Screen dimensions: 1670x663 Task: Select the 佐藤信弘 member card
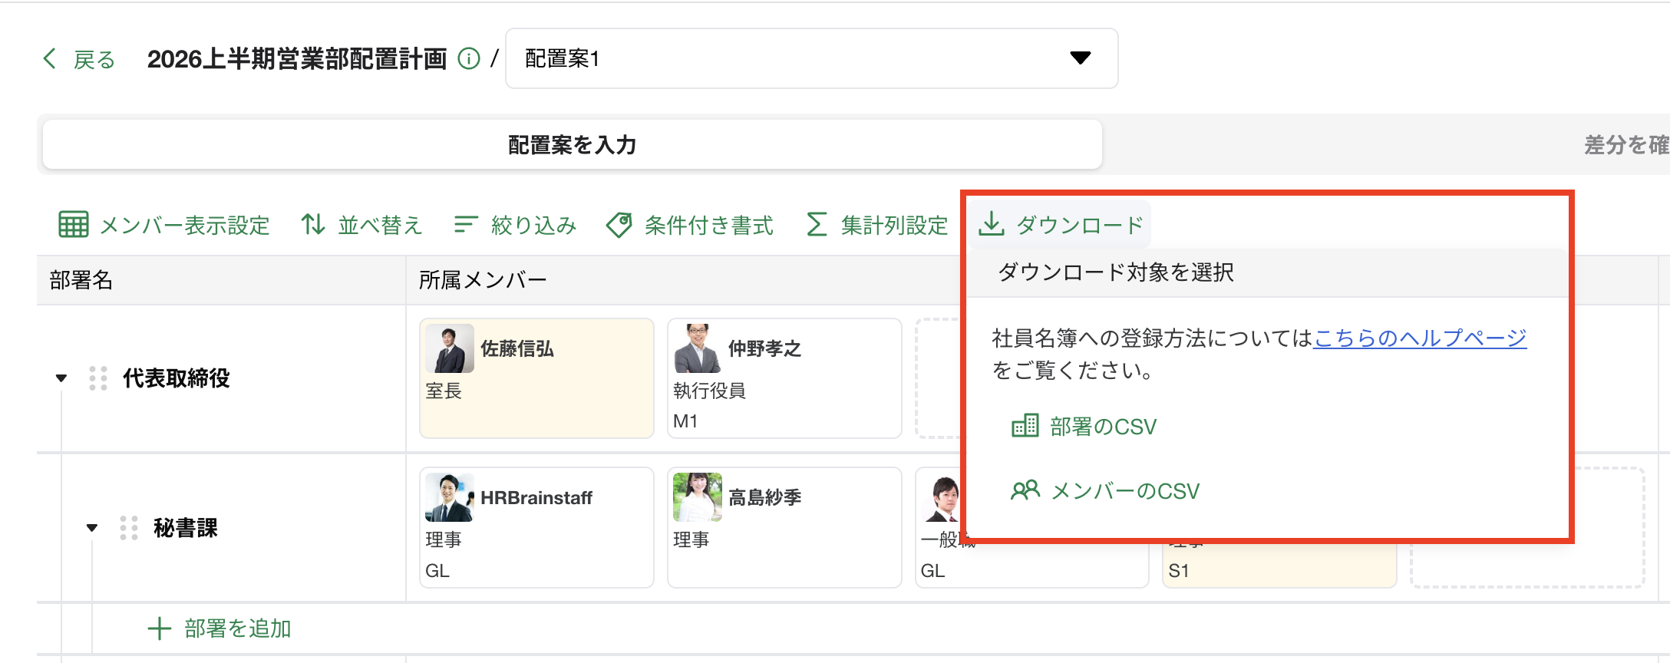point(536,378)
